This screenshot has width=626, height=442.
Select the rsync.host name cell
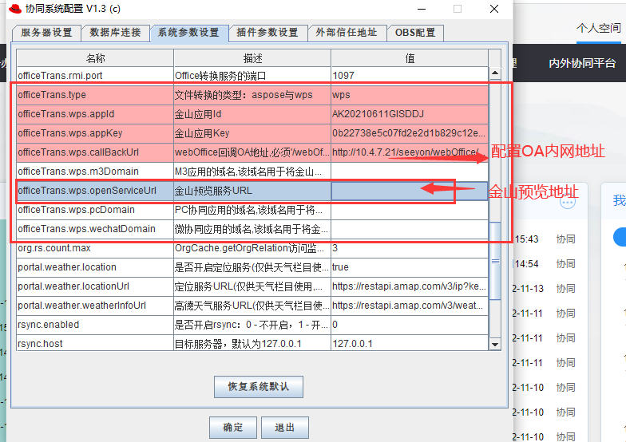(95, 343)
